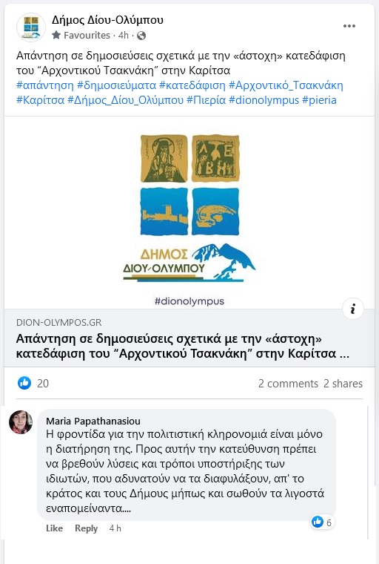Click the Favourites star icon
This screenshot has width=379, height=564.
click(x=56, y=35)
